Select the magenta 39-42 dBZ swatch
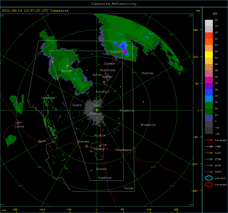 (x=209, y=80)
